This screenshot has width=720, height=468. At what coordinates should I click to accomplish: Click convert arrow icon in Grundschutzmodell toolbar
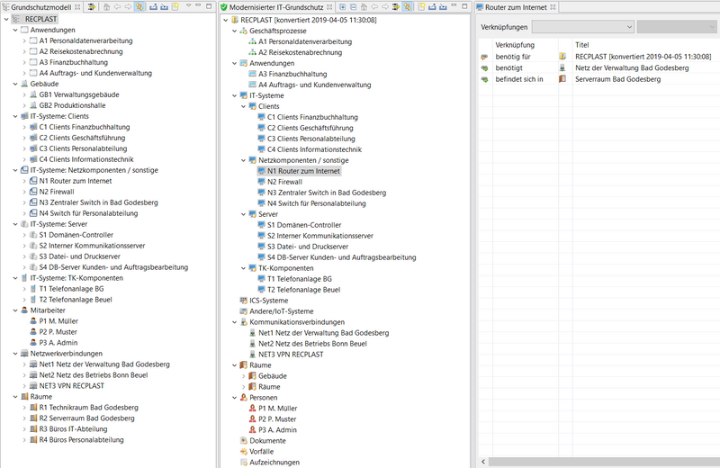(x=92, y=7)
